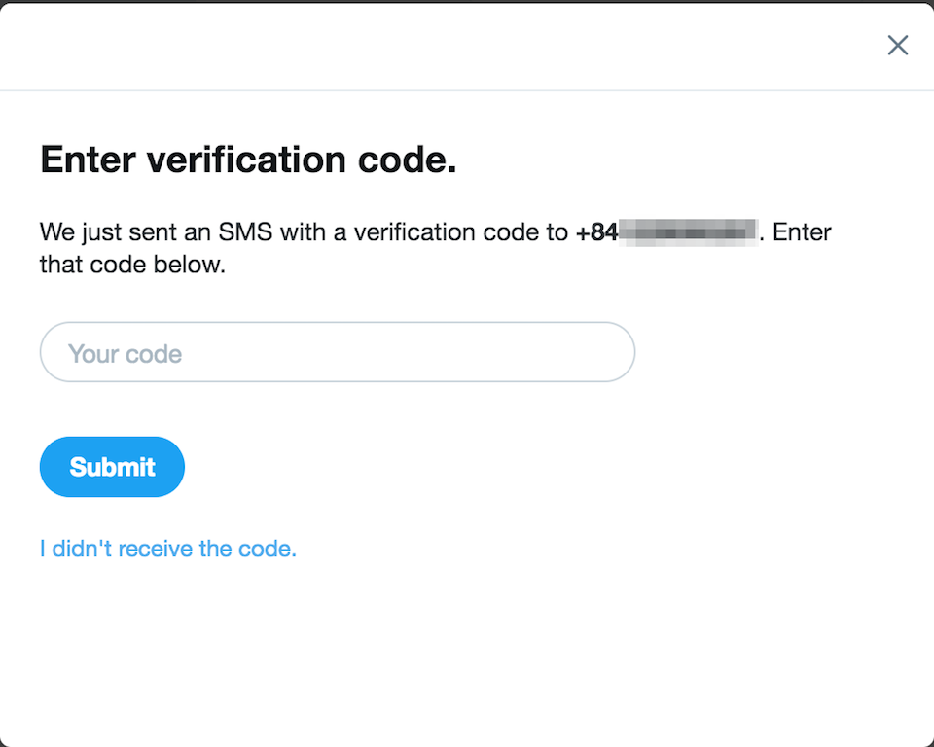This screenshot has height=747, width=934.
Task: Click the SMS instruction paragraph text
Action: pyautogui.click(x=436, y=248)
